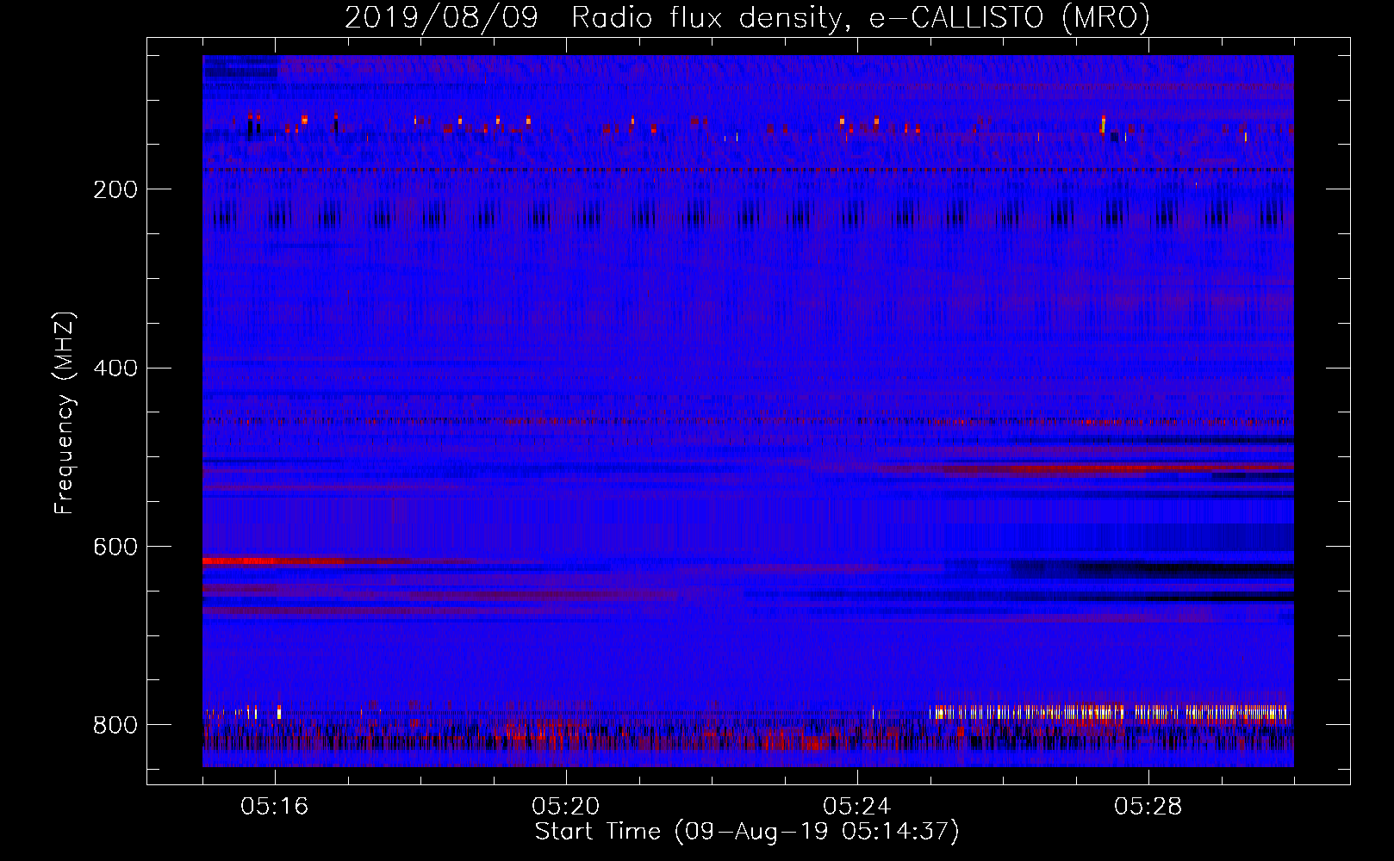Click the 05:24 time axis label
Image resolution: width=1394 pixels, height=861 pixels.
pos(857,807)
